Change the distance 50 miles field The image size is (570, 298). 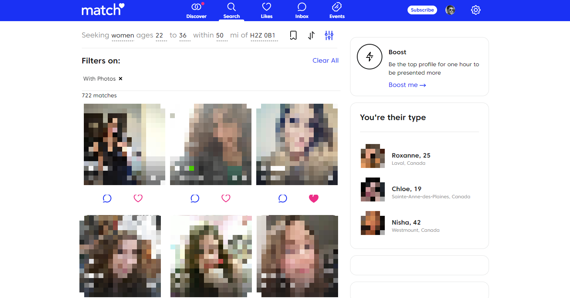(220, 36)
